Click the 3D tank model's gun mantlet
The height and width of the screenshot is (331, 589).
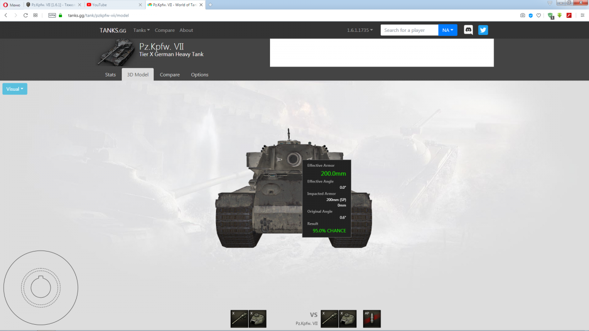point(294,159)
